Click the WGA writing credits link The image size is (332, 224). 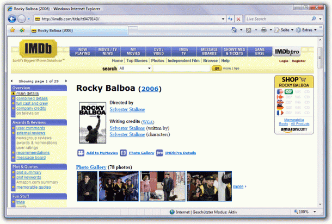click(147, 122)
